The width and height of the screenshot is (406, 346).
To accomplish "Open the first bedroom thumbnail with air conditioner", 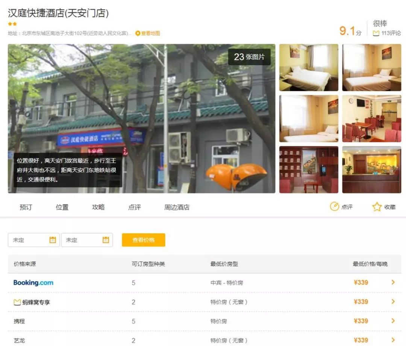I will tap(309, 68).
